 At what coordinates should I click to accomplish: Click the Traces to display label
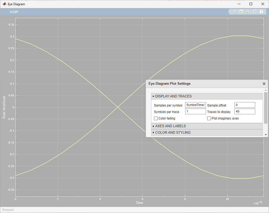pyautogui.click(x=219, y=112)
